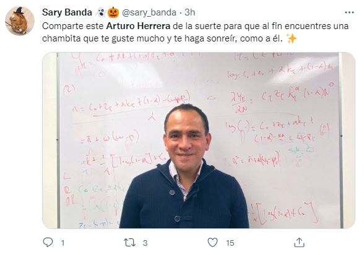Click the Sary Banda display name
This screenshot has width=364, height=255.
[x=67, y=12]
